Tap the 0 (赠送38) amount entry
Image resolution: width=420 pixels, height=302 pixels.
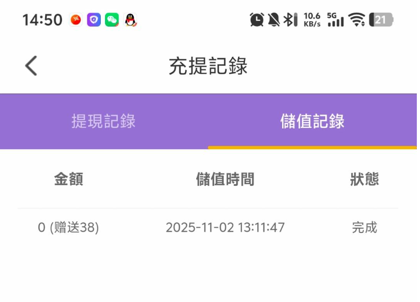(68, 228)
